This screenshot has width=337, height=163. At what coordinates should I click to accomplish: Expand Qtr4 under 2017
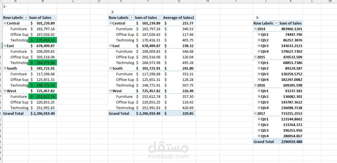(x=259, y=136)
